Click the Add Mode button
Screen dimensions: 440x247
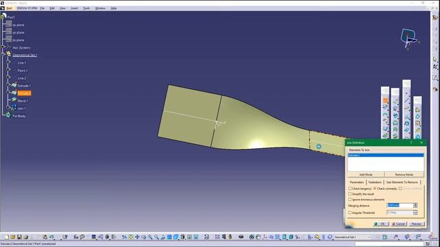coord(366,174)
